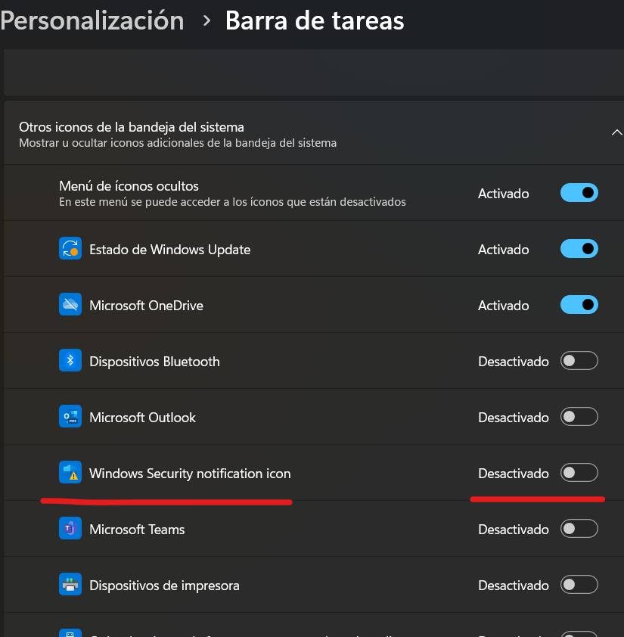624x637 pixels.
Task: Click the Barra de tareas heading
Action: (x=315, y=20)
